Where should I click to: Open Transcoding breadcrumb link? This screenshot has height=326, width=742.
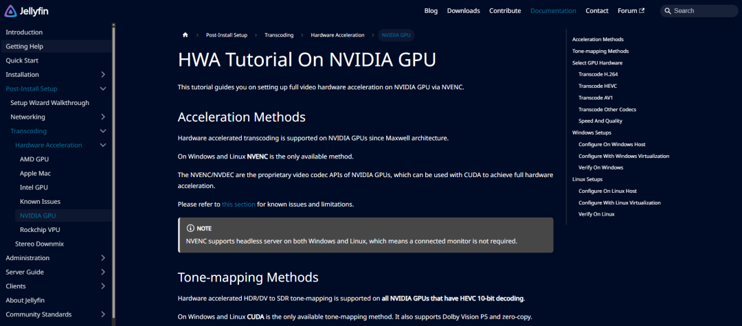click(279, 35)
